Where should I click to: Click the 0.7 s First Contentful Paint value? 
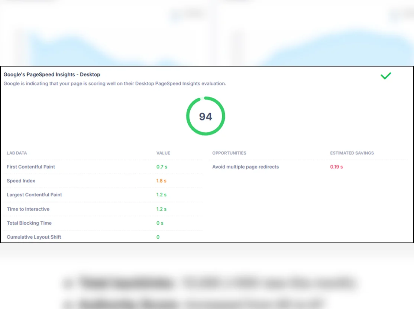pos(162,167)
